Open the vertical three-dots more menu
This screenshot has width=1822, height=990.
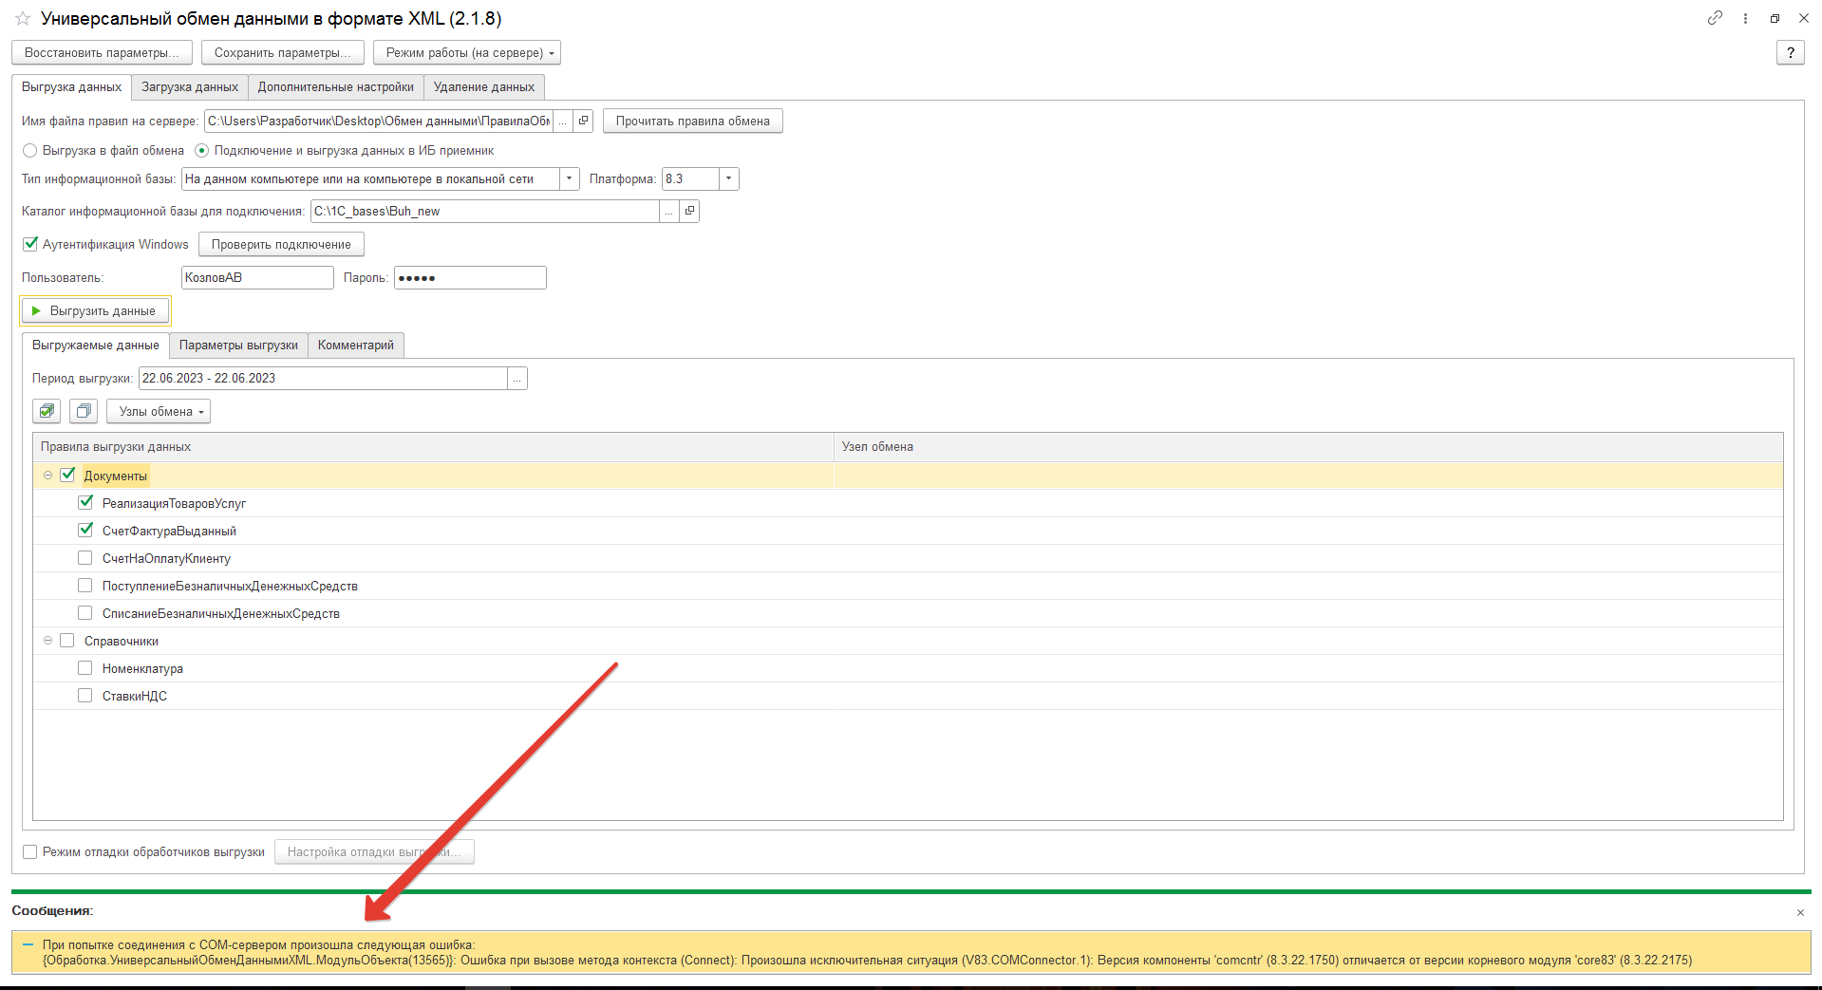1745,18
